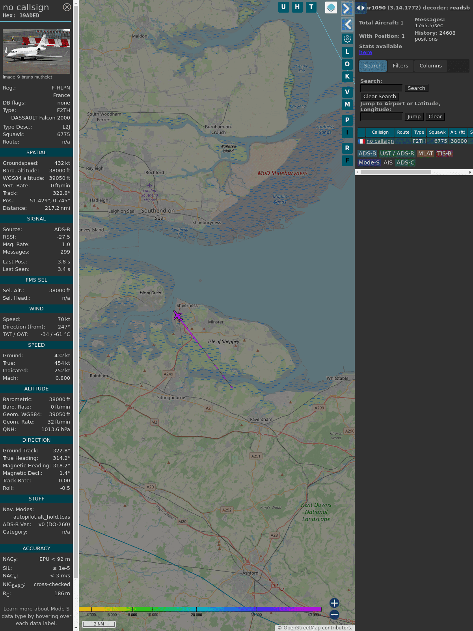The image size is (473, 631).
Task: Open the F-HLPN registration link
Action: (x=61, y=88)
